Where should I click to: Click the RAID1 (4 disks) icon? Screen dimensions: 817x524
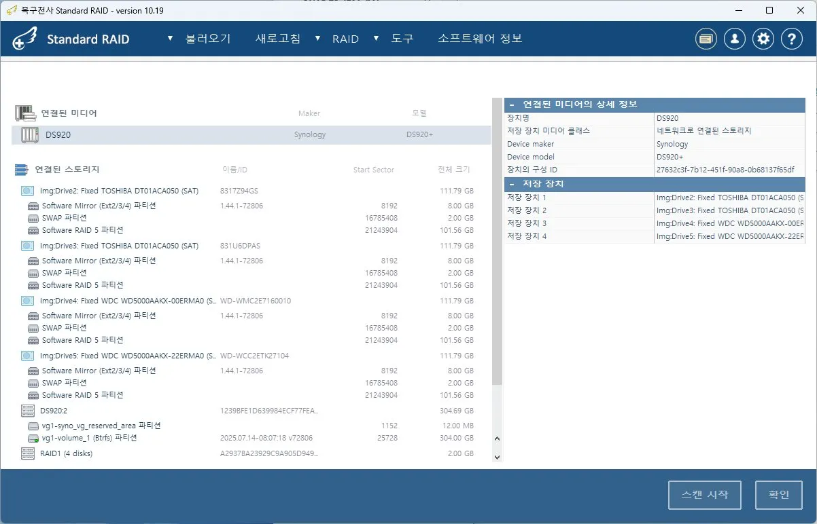28,453
